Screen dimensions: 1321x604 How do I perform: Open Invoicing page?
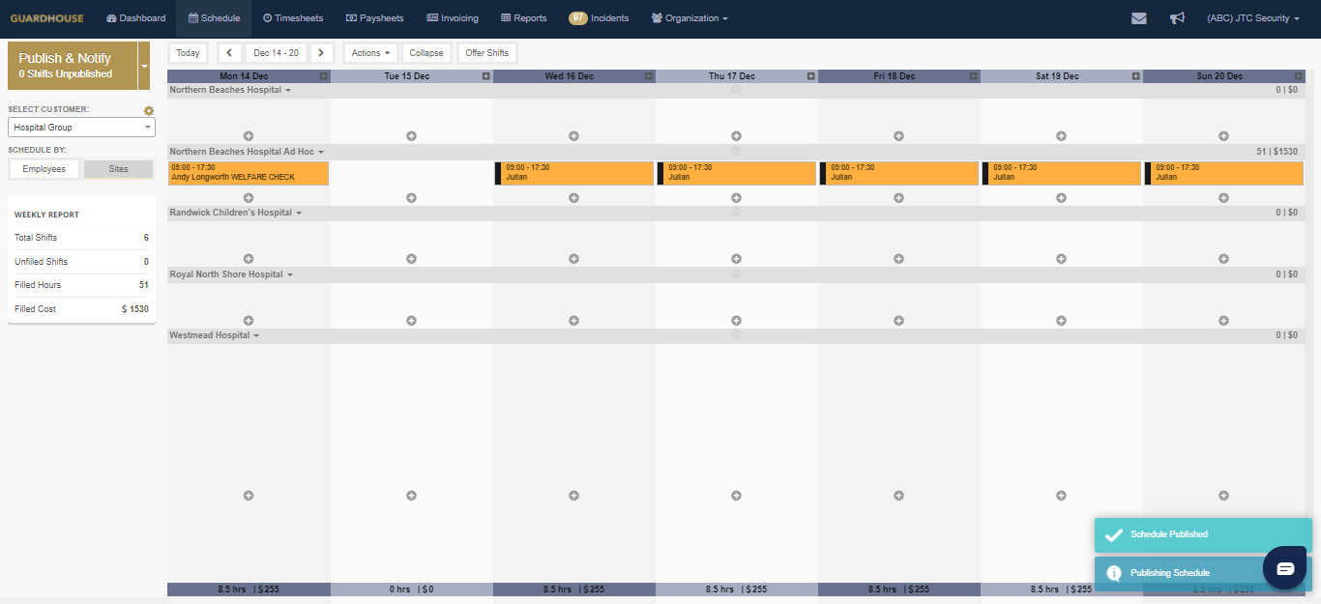click(453, 18)
